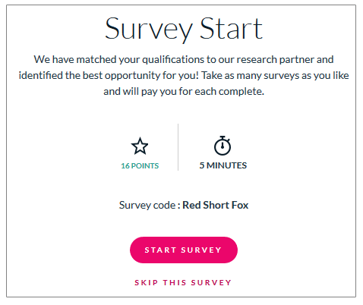Screen dimensions: 363x305
Task: Click the word "SKIP" in the skip link
Action: point(147,282)
